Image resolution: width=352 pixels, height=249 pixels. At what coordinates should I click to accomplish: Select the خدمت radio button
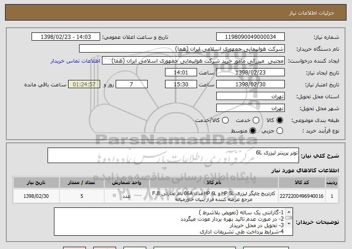click(256, 120)
